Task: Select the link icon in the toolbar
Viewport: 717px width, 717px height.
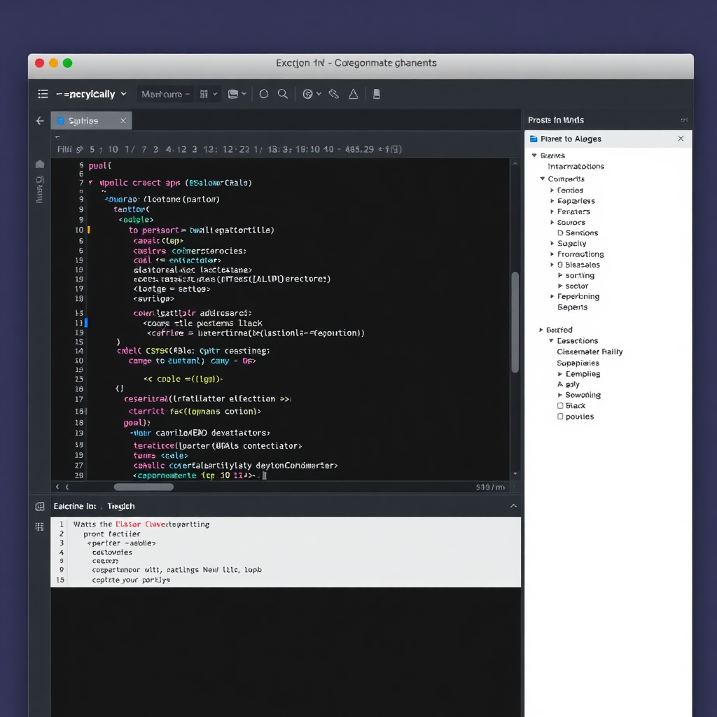Action: pyautogui.click(x=333, y=93)
